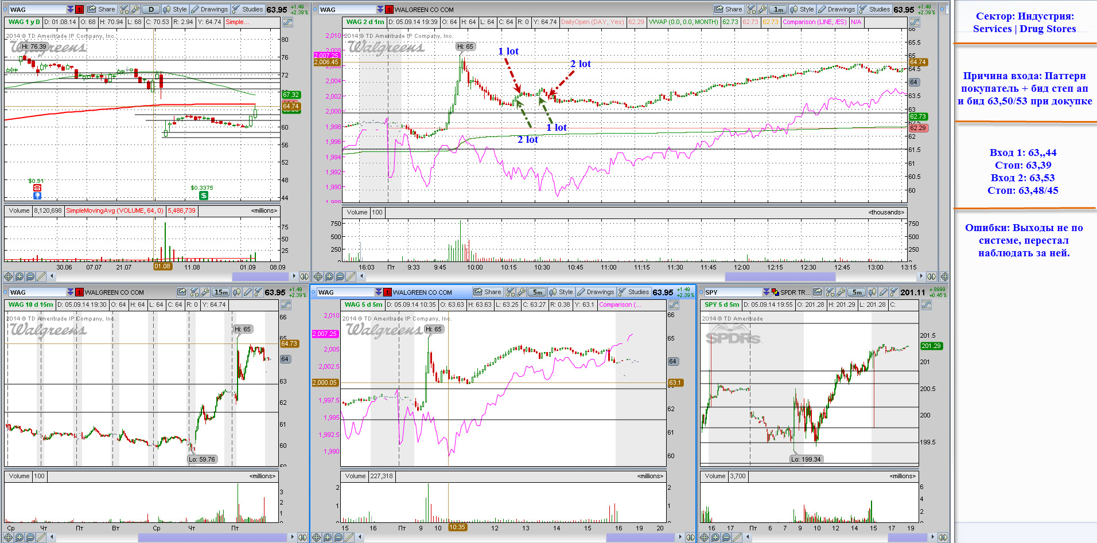Open Drawings menu in top-left daily chart

pos(209,9)
